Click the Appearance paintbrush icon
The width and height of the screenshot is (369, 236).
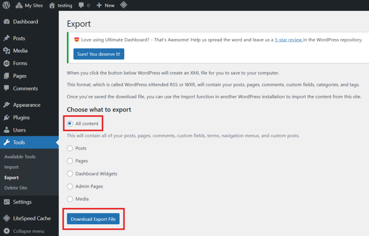click(6, 105)
